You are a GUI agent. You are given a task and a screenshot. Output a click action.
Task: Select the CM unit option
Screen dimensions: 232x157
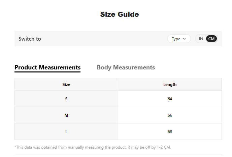coord(211,39)
